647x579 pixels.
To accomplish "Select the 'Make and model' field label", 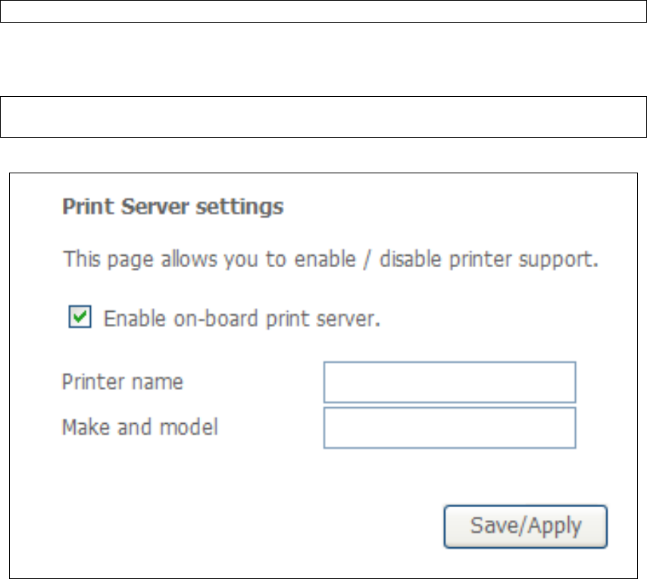I will pyautogui.click(x=140, y=427).
